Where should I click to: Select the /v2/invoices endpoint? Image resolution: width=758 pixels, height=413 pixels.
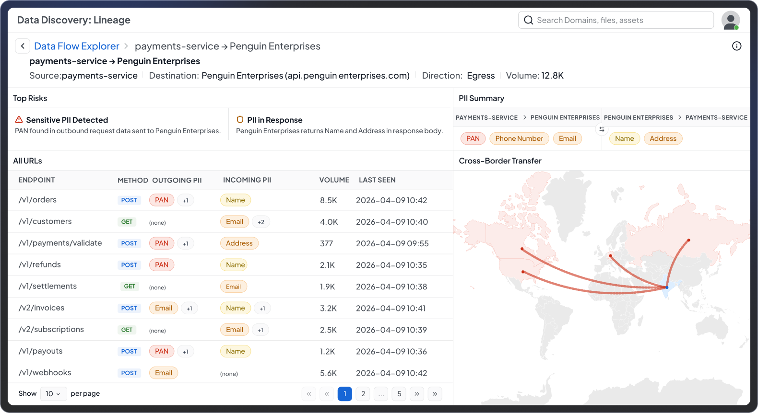point(41,308)
